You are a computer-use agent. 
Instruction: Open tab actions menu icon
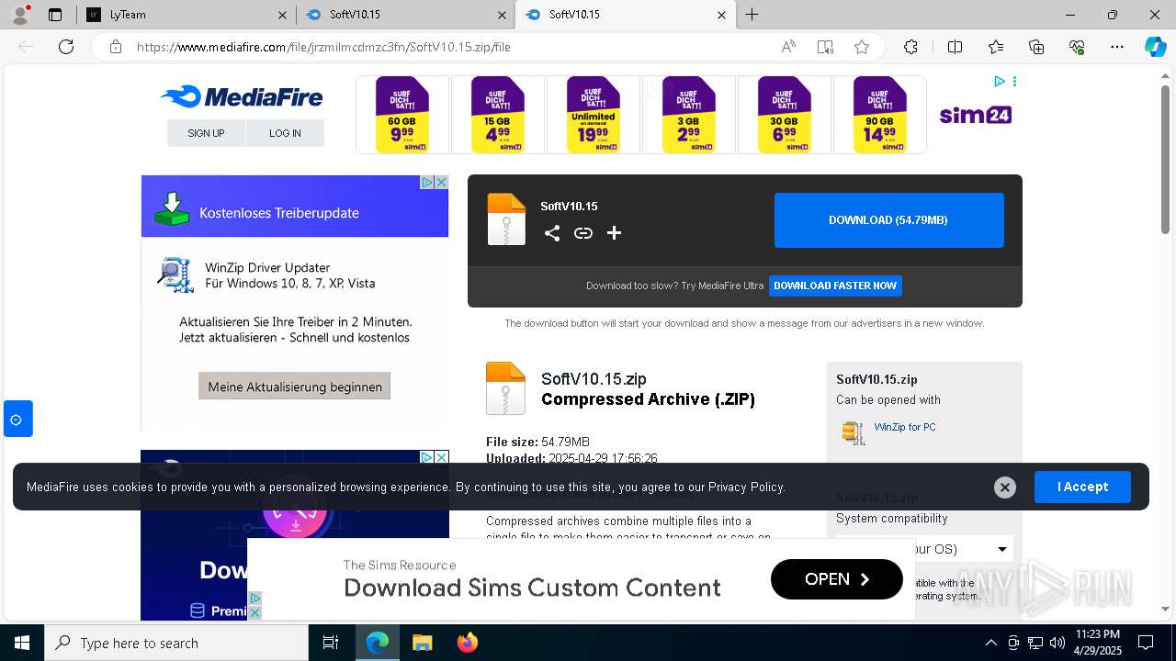[x=55, y=15]
